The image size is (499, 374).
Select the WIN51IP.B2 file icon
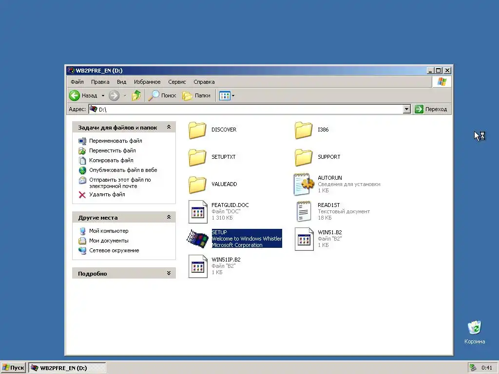point(198,266)
